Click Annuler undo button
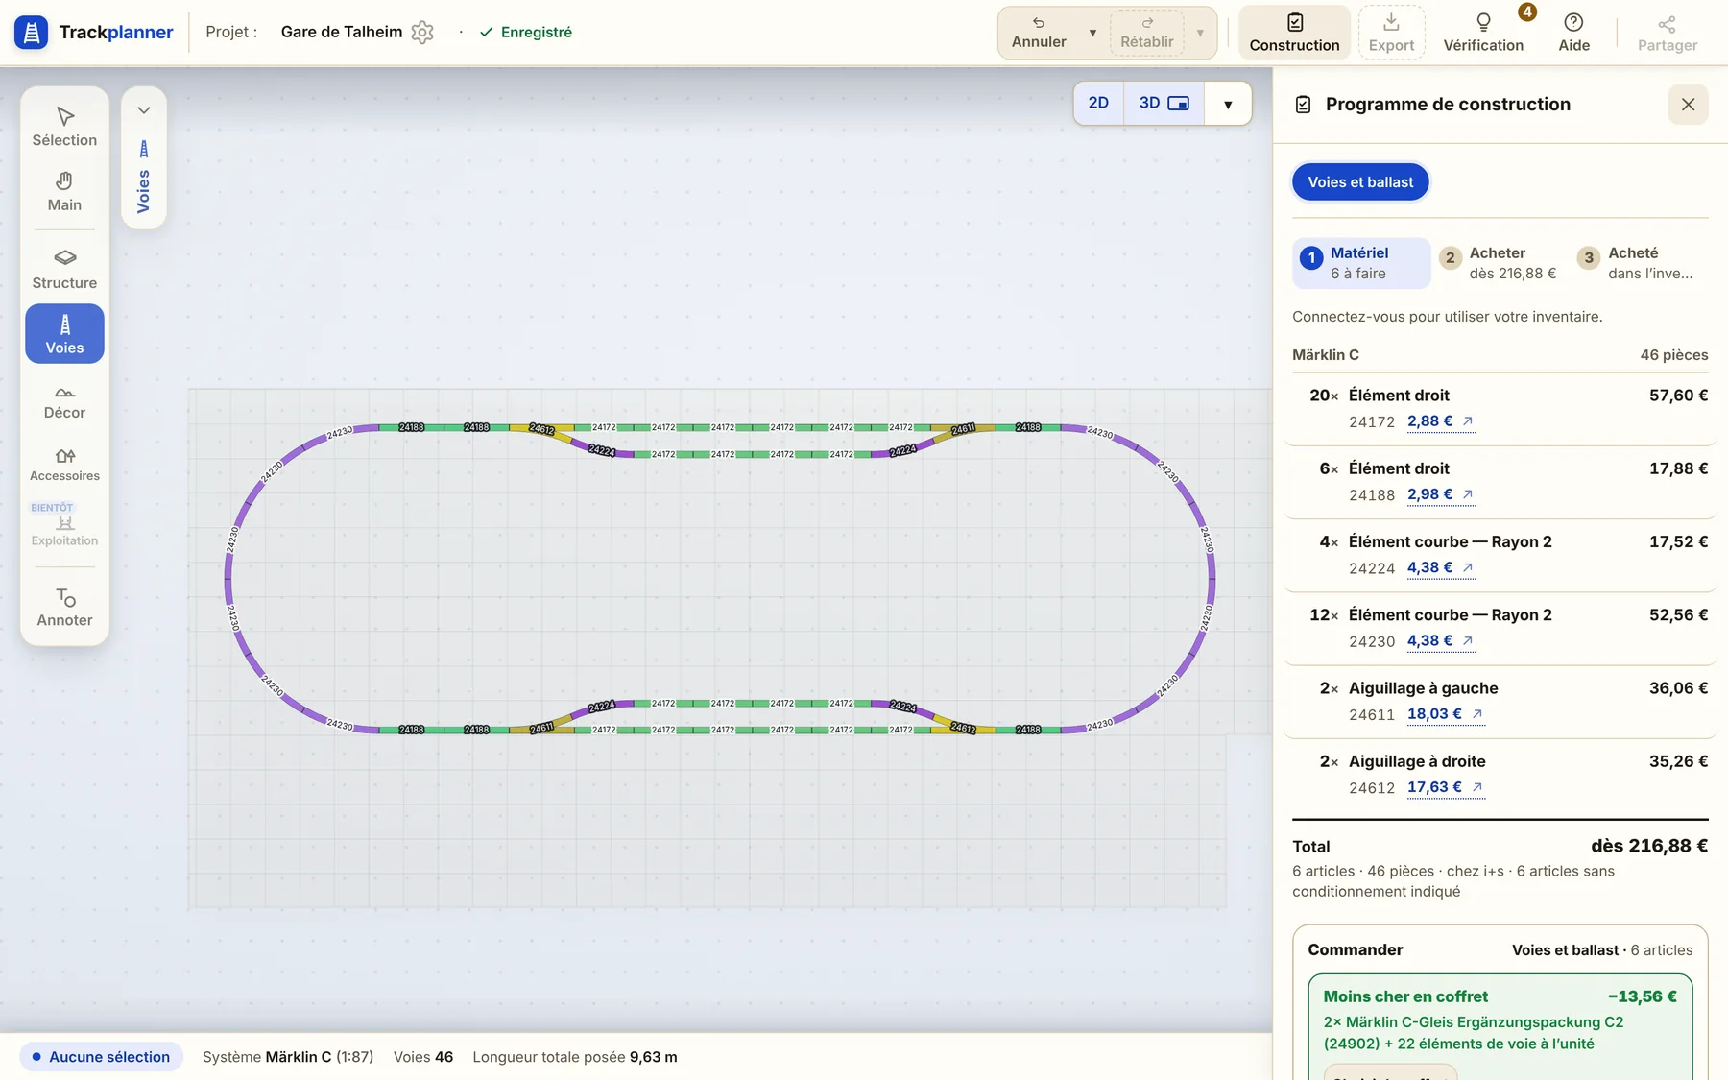The height and width of the screenshot is (1080, 1728). coord(1039,33)
